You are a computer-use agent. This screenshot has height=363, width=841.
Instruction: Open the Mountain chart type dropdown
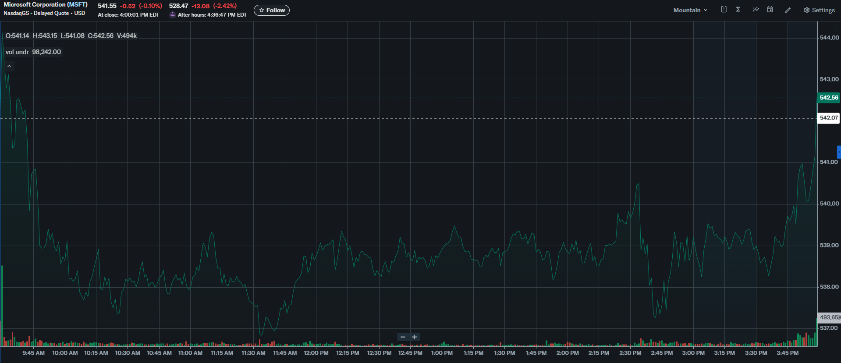click(690, 10)
